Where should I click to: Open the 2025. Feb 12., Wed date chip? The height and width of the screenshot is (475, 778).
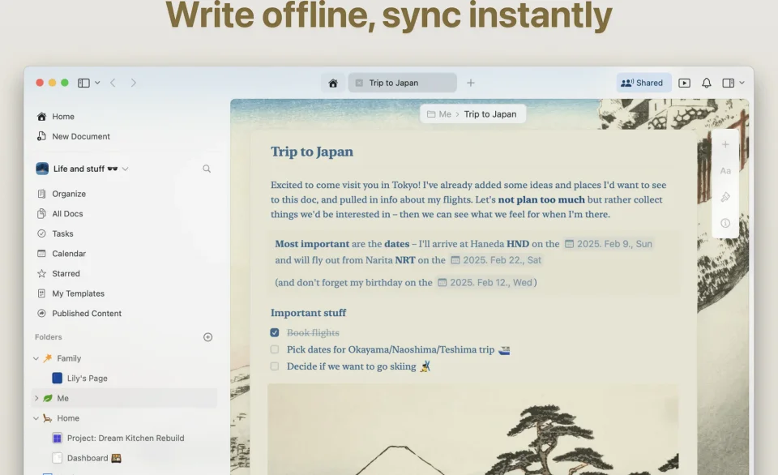[x=485, y=282]
